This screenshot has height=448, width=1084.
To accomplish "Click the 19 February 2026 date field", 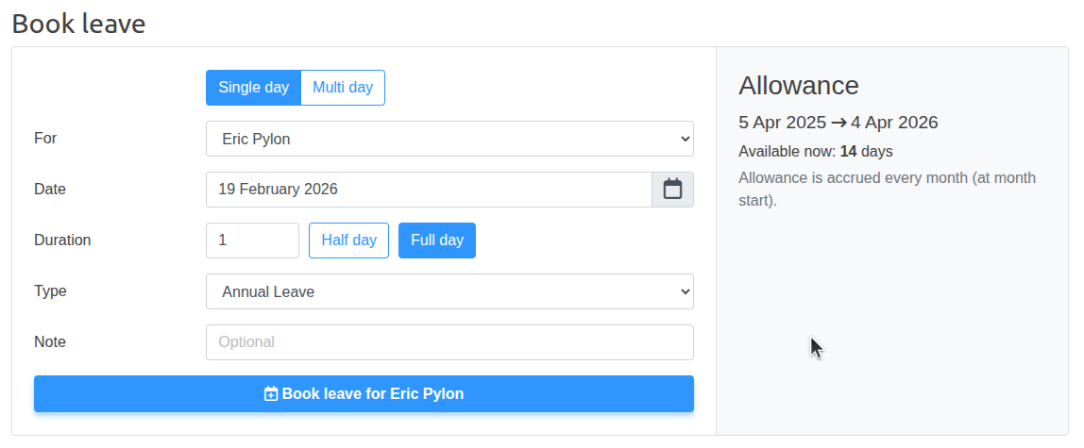I will coord(429,190).
